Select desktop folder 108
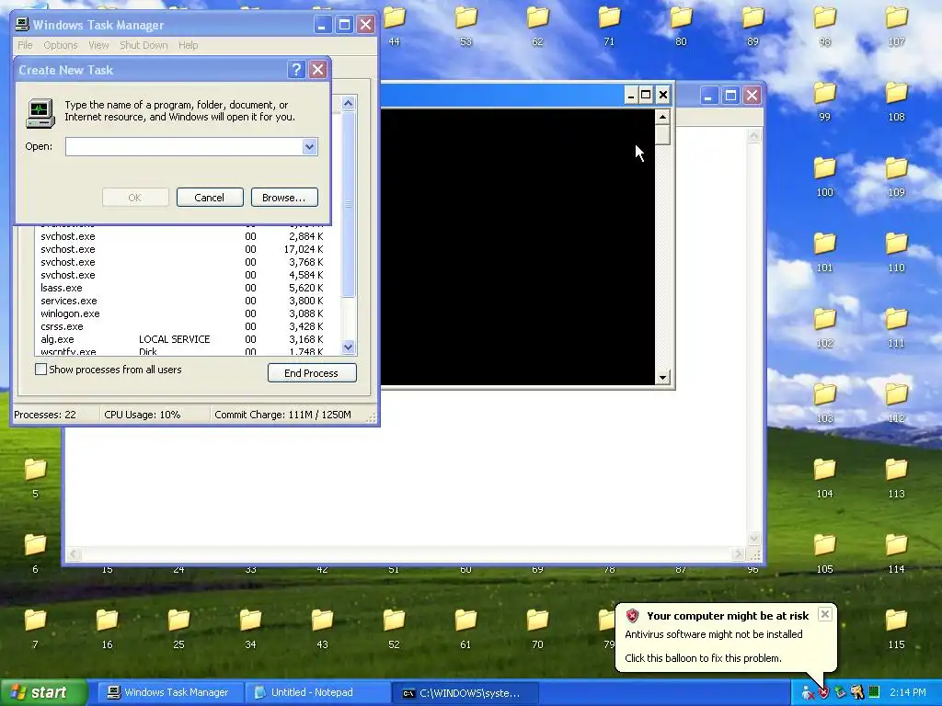Image resolution: width=942 pixels, height=706 pixels. 896,102
